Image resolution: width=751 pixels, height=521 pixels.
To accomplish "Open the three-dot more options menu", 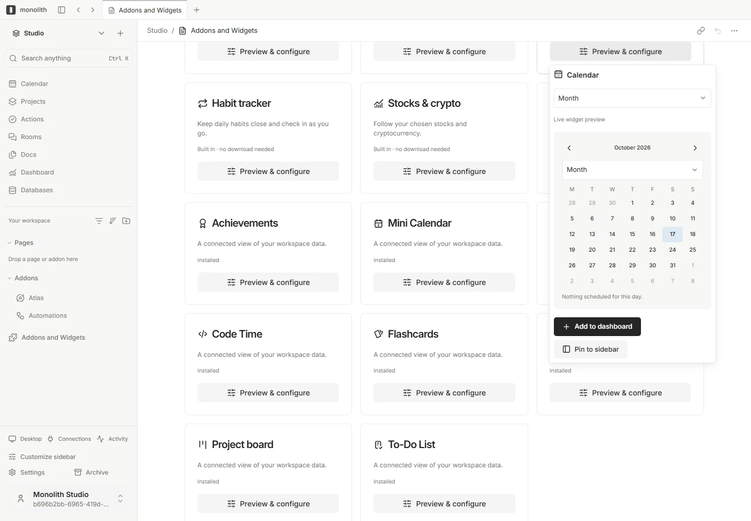I will pos(734,31).
